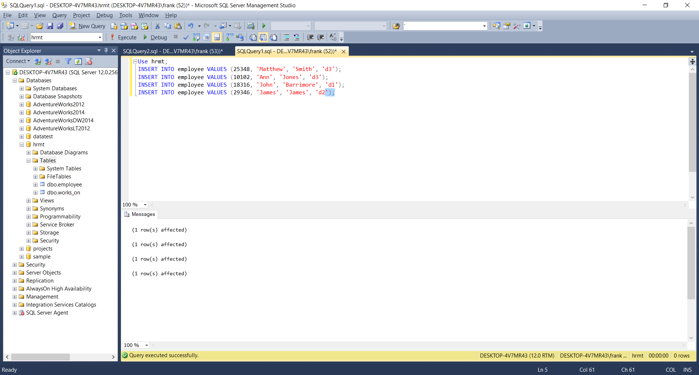Expand the dbo.employee table node
This screenshot has height=375, width=699.
(x=35, y=185)
